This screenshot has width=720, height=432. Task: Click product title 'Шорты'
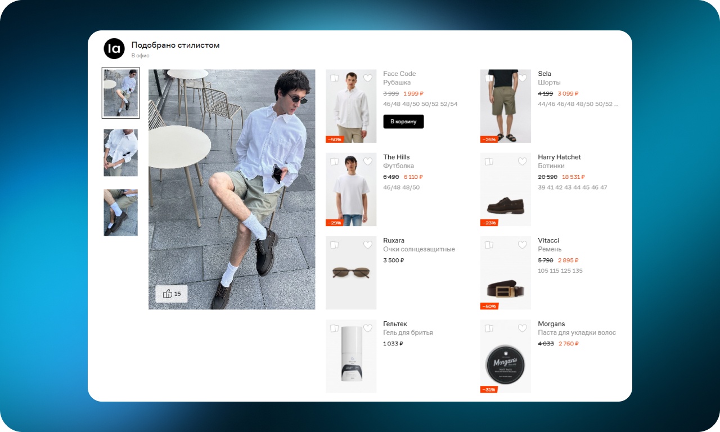point(549,83)
